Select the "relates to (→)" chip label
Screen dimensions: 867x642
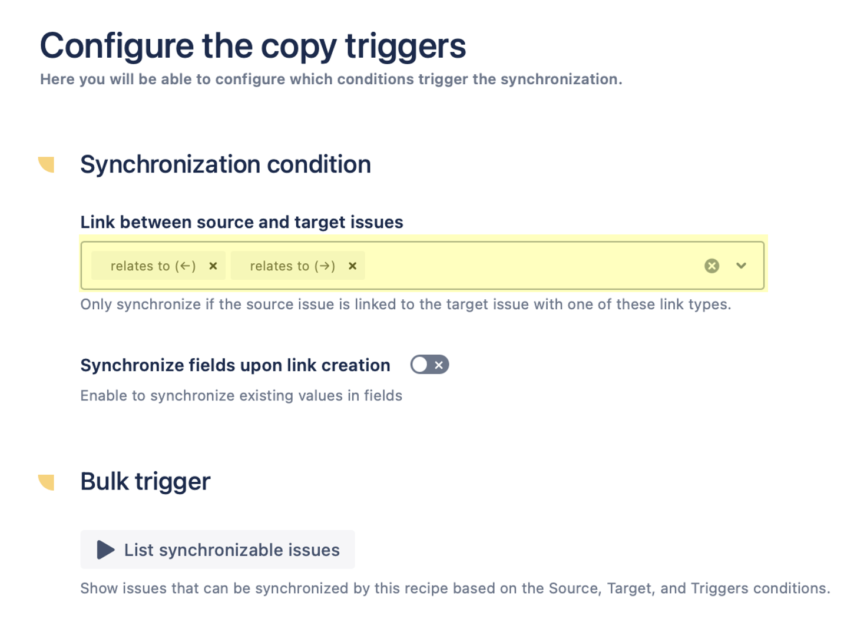pyautogui.click(x=292, y=266)
